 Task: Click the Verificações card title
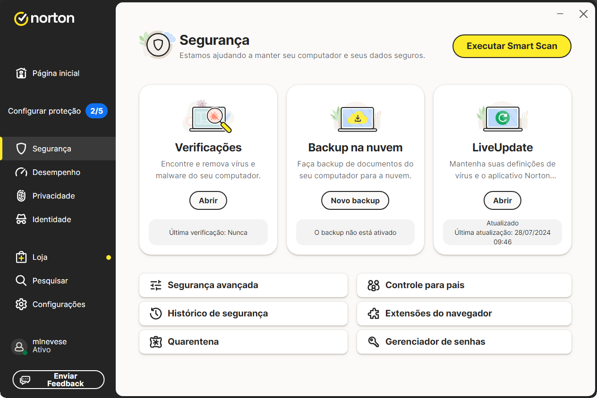click(208, 148)
